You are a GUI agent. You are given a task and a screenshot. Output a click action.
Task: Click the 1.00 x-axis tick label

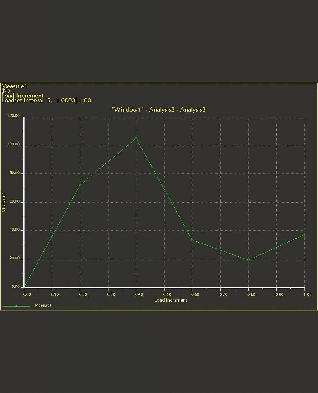308,294
